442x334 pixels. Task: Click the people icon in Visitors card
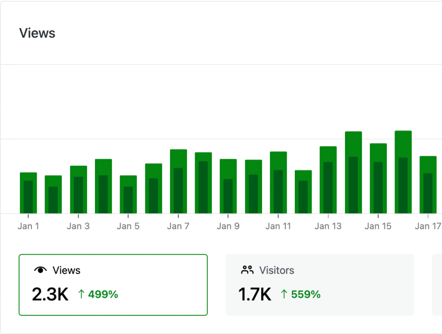pyautogui.click(x=247, y=270)
